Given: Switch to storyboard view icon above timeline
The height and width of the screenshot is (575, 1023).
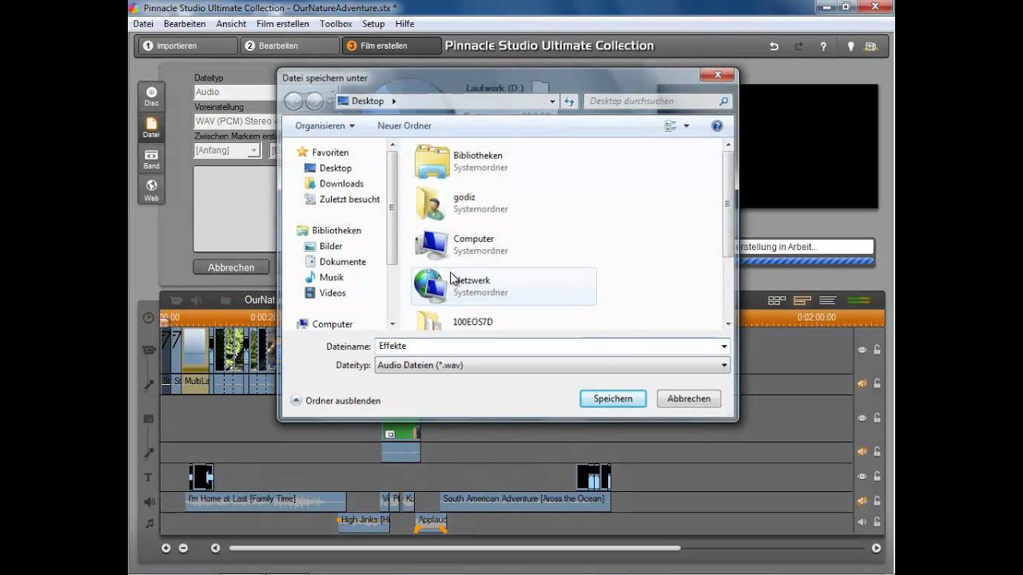Looking at the screenshot, I should coord(777,300).
